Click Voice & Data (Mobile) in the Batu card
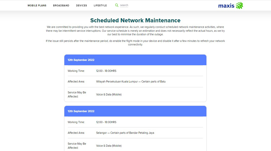Image resolution: width=271 pixels, height=151 pixels. click(109, 94)
